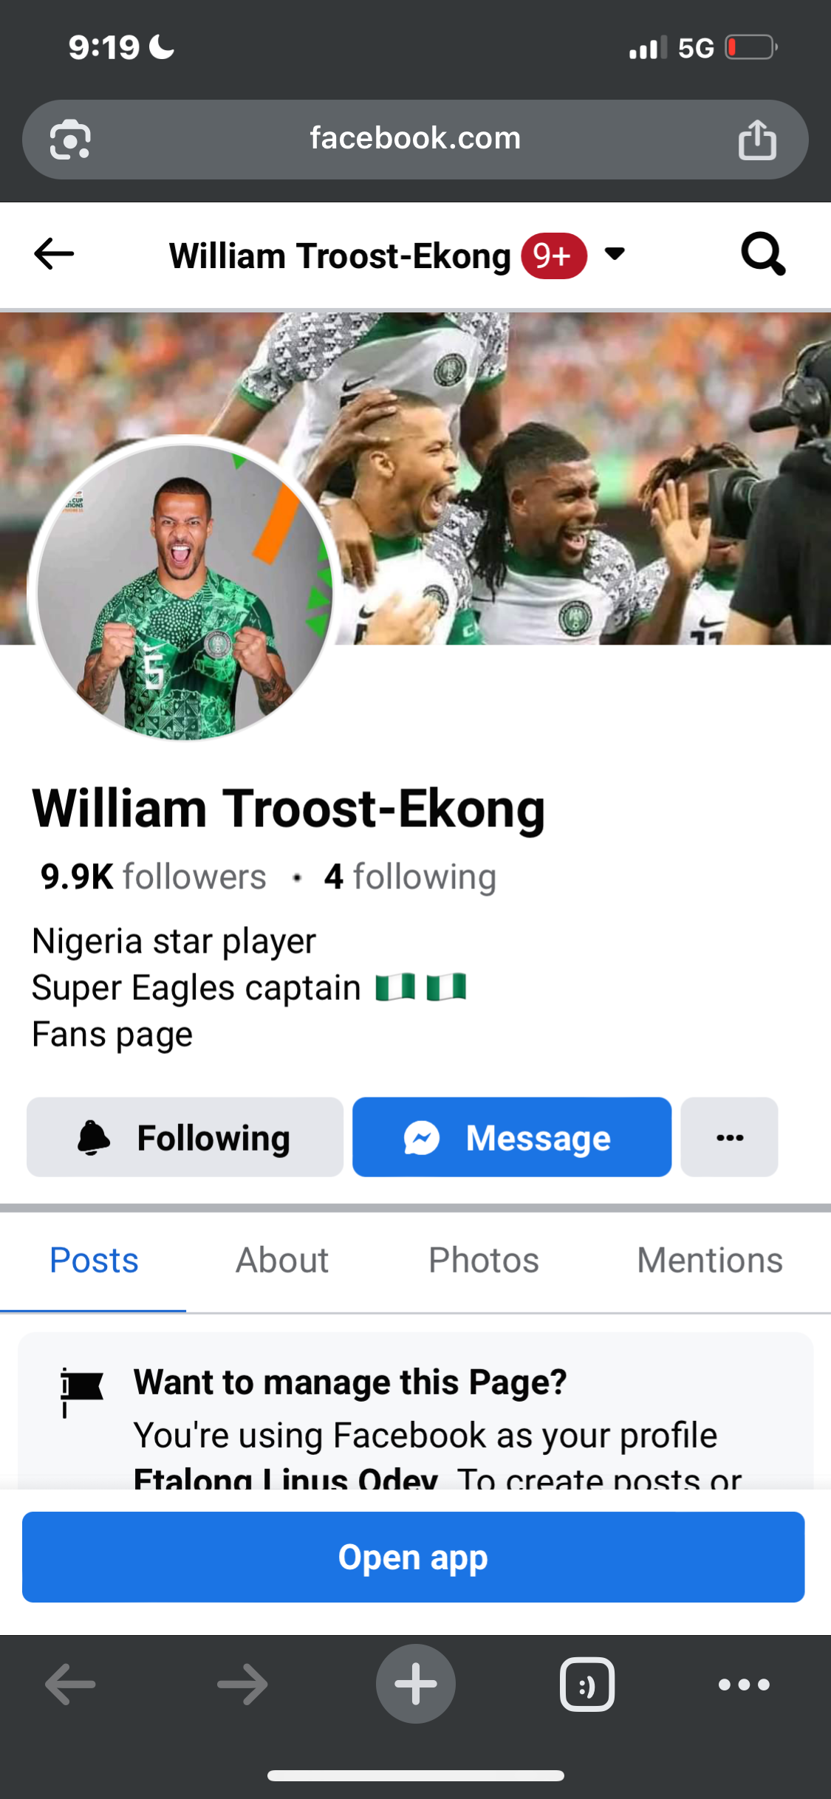Open the Mentions tab
Viewport: 831px width, 1799px height.
(709, 1260)
